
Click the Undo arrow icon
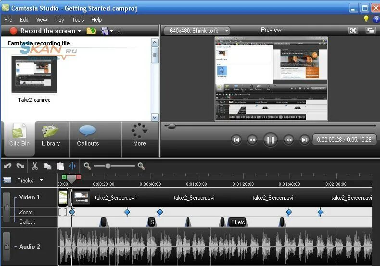[8, 166]
